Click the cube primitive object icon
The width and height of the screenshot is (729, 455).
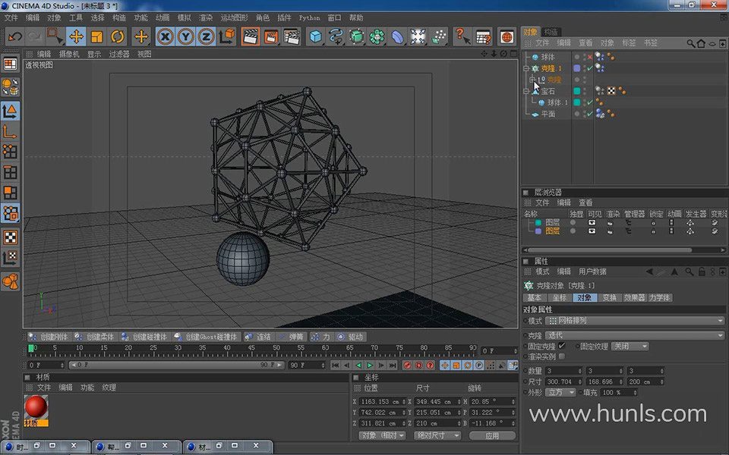click(316, 36)
